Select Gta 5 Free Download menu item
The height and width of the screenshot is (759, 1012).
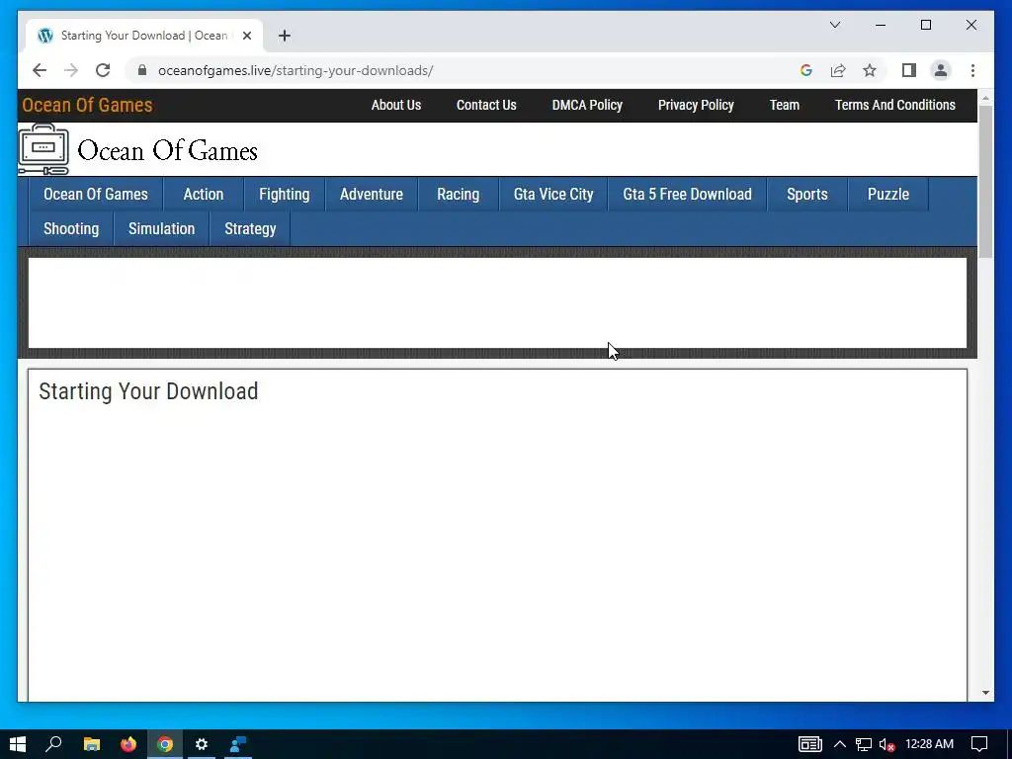tap(687, 195)
